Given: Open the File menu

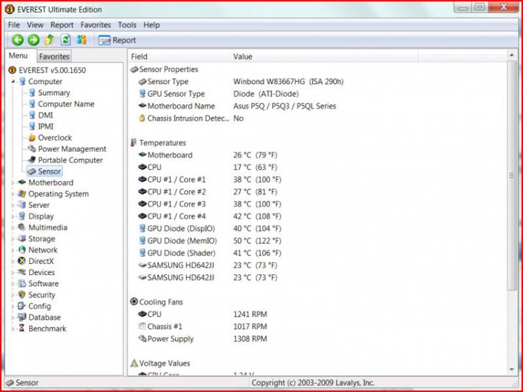Looking at the screenshot, I should tap(14, 25).
